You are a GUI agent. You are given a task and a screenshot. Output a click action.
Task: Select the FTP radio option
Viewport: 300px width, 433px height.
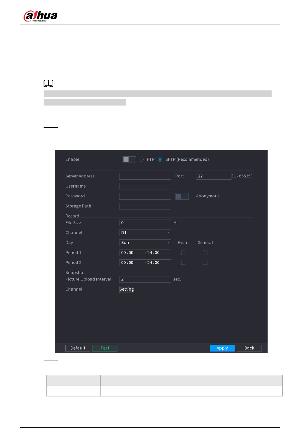tap(141, 159)
